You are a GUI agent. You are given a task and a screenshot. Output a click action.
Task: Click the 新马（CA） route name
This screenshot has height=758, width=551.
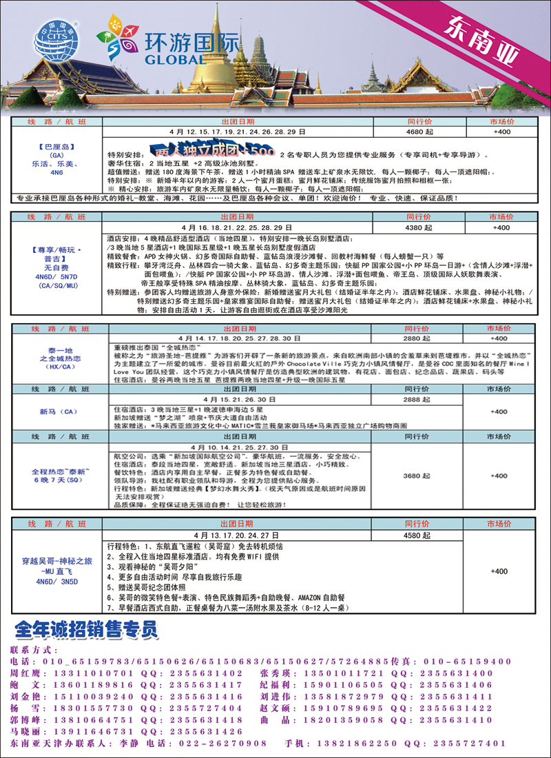click(59, 411)
